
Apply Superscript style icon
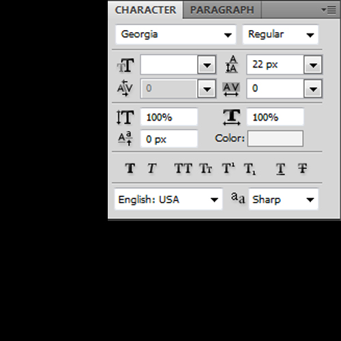[x=228, y=168]
